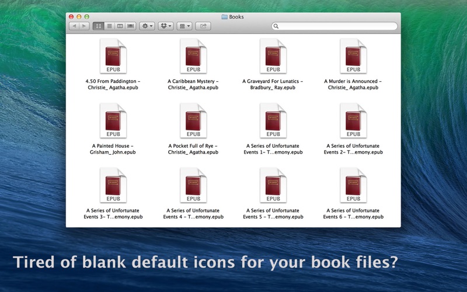Viewport: 467px width, 292px height.
Task: Minimize the Books window with yellow button
Action: [x=79, y=17]
